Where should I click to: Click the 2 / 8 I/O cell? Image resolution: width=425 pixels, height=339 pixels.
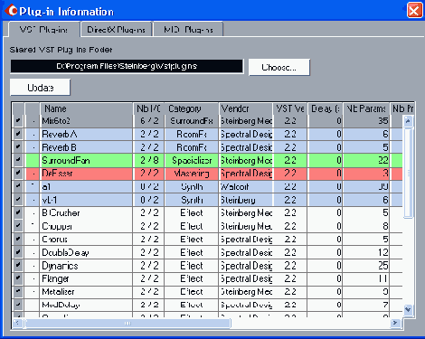(149, 160)
